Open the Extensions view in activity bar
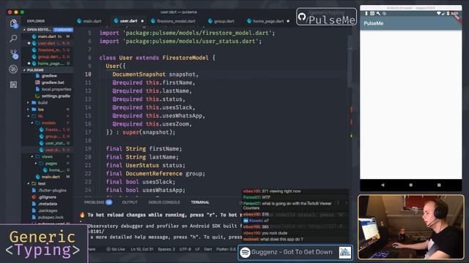469x263 pixels. pyautogui.click(x=13, y=85)
